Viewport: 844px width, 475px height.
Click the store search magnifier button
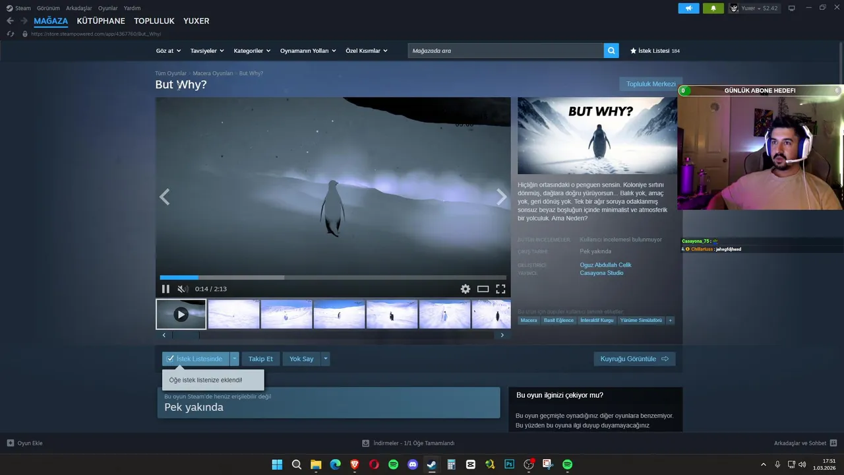pos(611,50)
